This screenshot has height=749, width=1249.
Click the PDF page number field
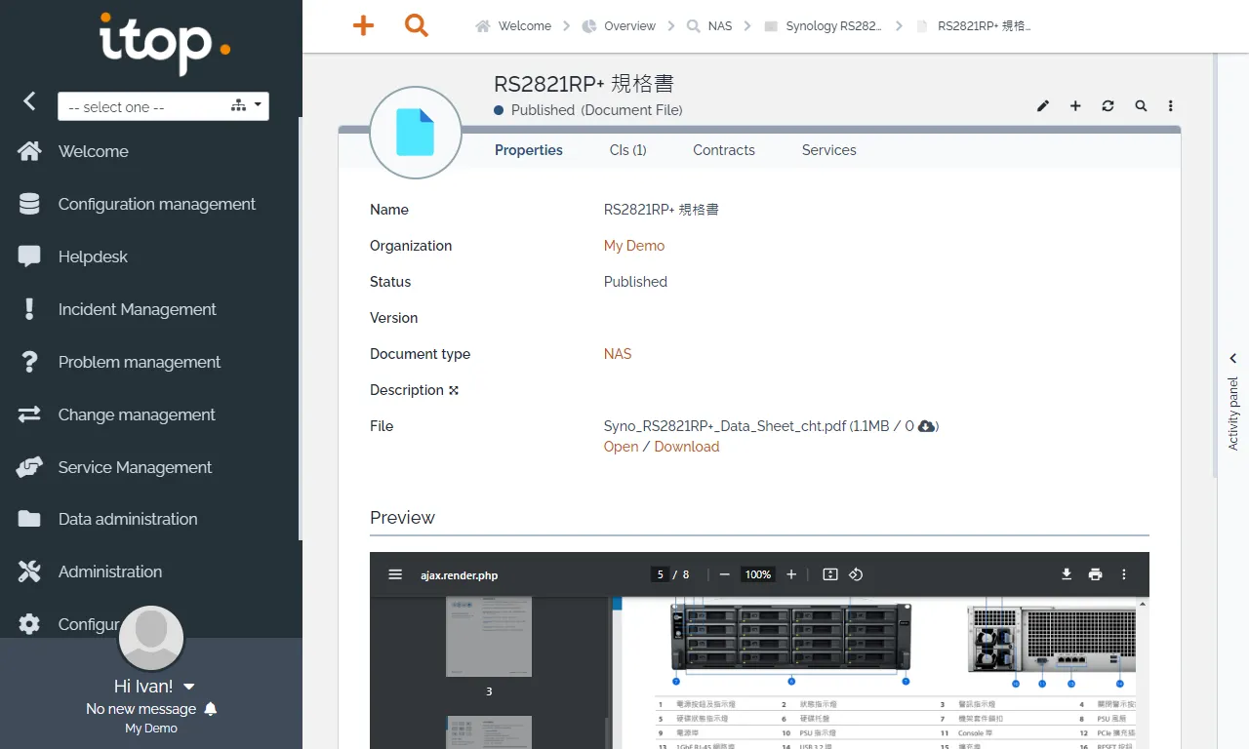[661, 574]
